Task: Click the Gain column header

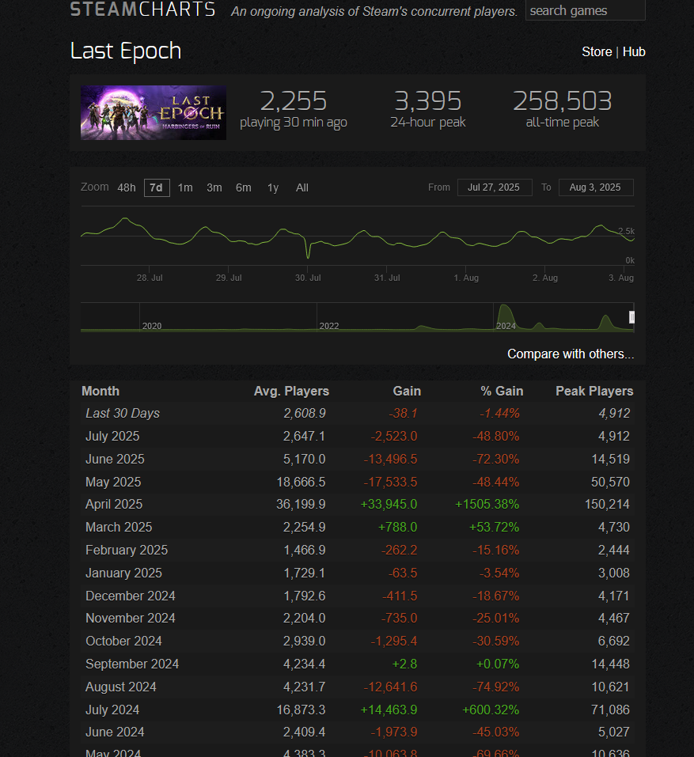Action: (407, 391)
